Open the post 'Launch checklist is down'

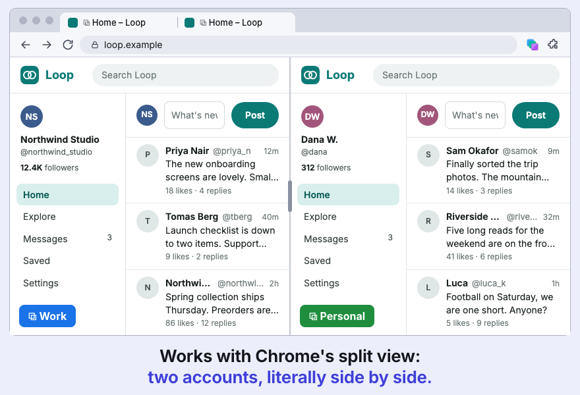(220, 230)
